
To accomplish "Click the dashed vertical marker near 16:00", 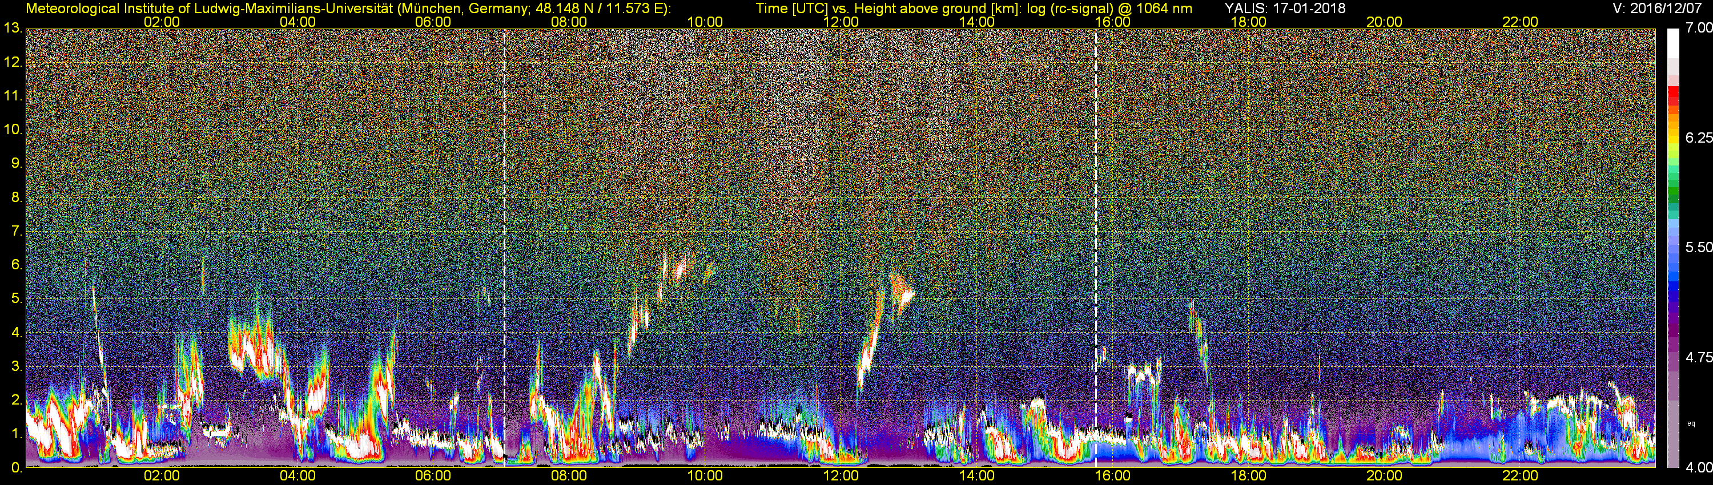I will [1096, 248].
